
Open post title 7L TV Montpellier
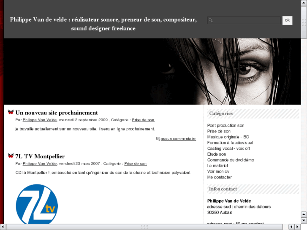click(x=40, y=157)
